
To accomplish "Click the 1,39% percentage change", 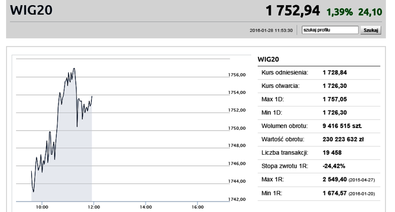I will [341, 11].
